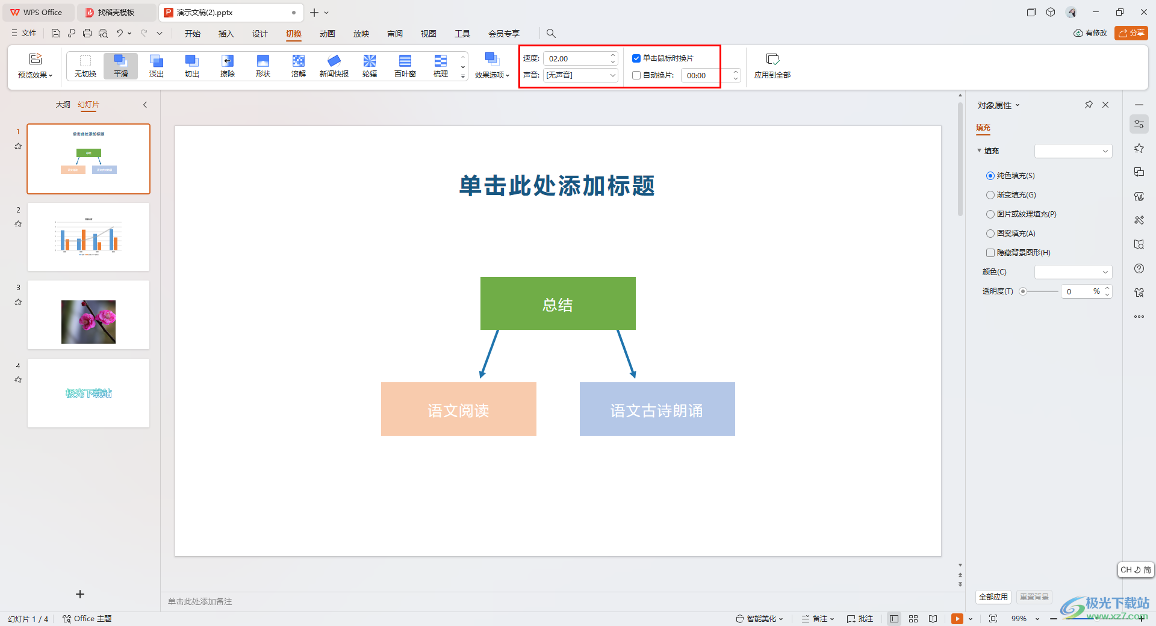Click the 分享 share button
The width and height of the screenshot is (1156, 626).
point(1131,33)
